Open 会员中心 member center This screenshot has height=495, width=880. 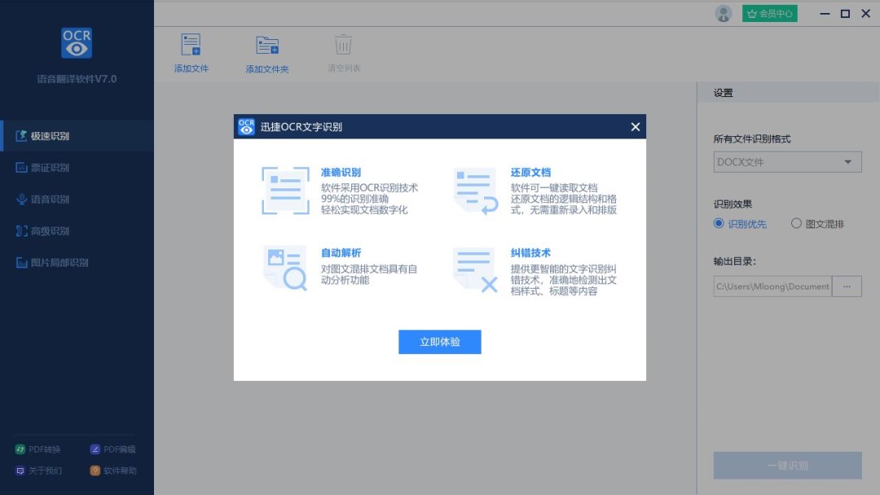click(769, 13)
